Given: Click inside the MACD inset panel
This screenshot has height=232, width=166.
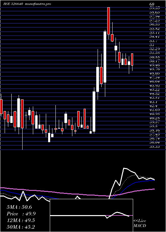Looking at the screenshot, I should coord(91,215).
